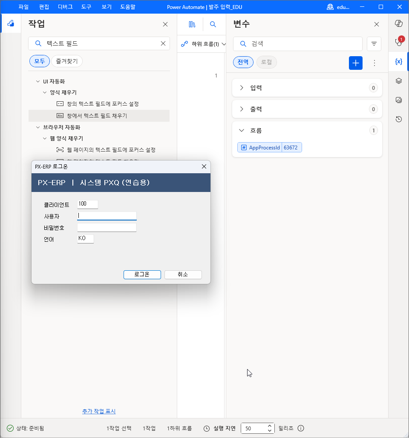Image resolution: width=409 pixels, height=438 pixels.
Task: Click the 비밀번호 input field
Action: (x=107, y=227)
